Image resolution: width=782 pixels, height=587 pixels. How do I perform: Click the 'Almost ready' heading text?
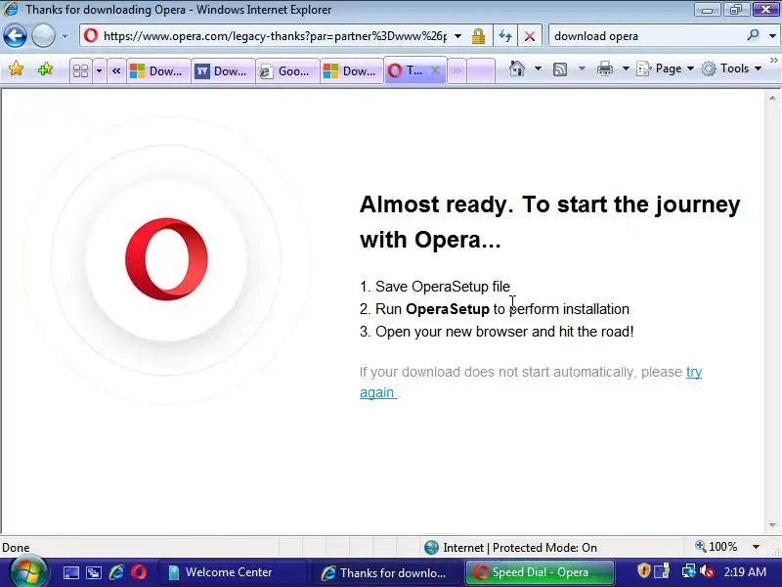point(549,222)
